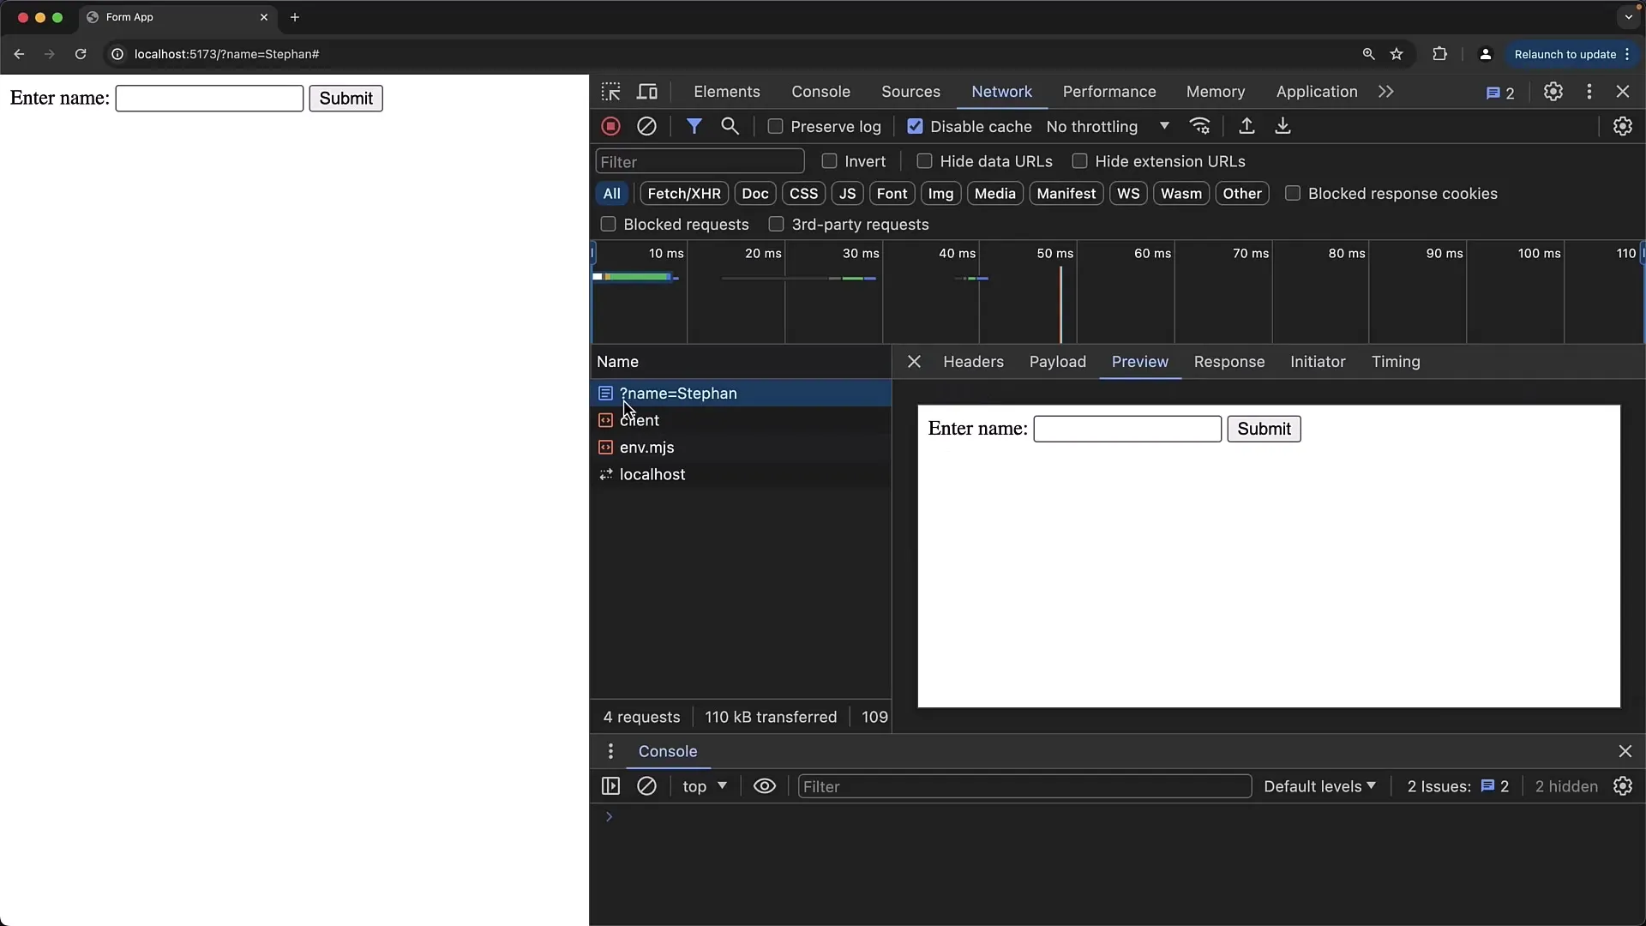Viewport: 1646px width, 926px height.
Task: Open Default levels dropdown
Action: point(1319,786)
